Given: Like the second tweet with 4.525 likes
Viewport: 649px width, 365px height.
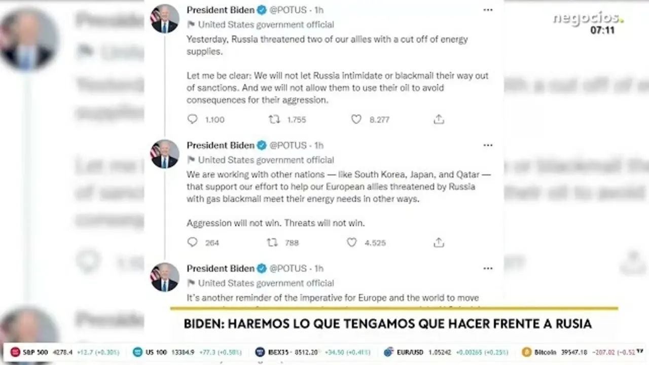Looking at the screenshot, I should (352, 242).
